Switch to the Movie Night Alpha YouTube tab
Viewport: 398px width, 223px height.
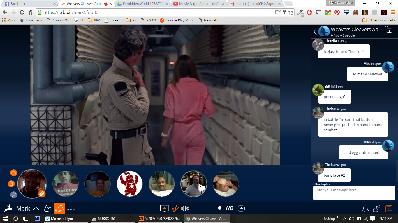[199, 4]
